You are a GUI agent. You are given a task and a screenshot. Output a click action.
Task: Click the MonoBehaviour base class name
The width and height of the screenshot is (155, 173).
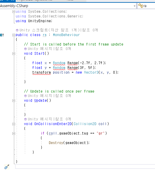pos(66,35)
